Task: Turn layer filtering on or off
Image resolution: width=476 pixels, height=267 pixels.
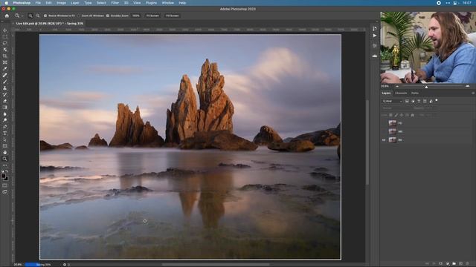Action: pos(437,100)
